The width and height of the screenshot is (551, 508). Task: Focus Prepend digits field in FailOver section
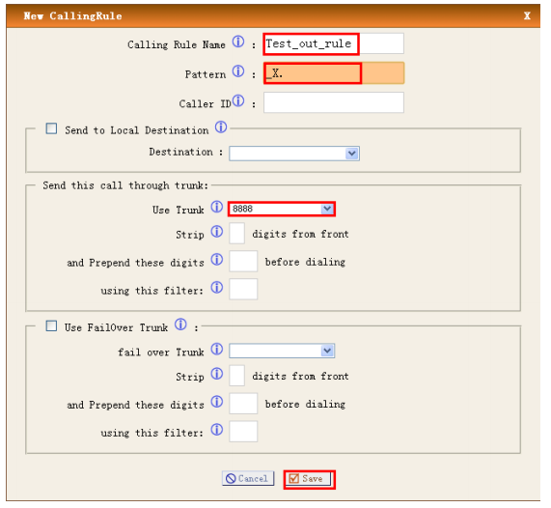pos(243,403)
